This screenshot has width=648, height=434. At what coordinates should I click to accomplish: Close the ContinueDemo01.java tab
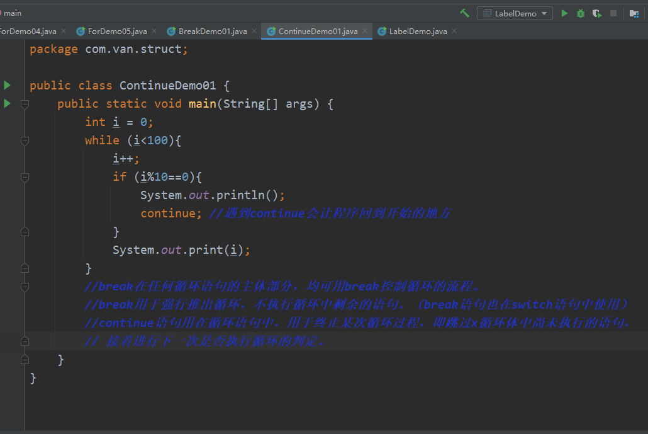point(365,31)
